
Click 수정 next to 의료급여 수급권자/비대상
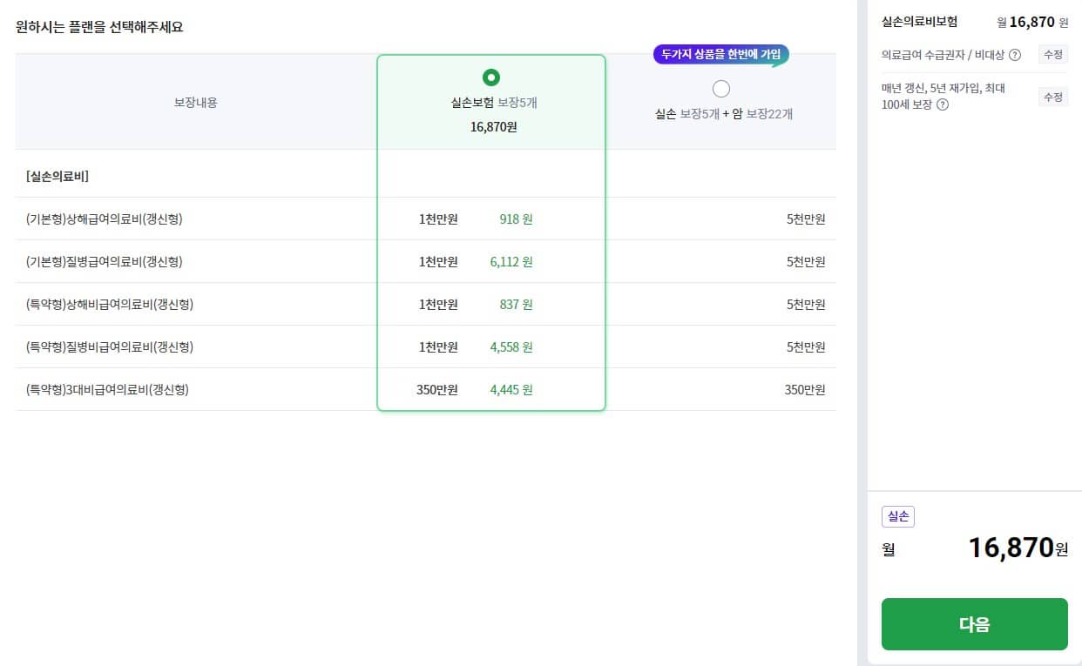[1053, 54]
